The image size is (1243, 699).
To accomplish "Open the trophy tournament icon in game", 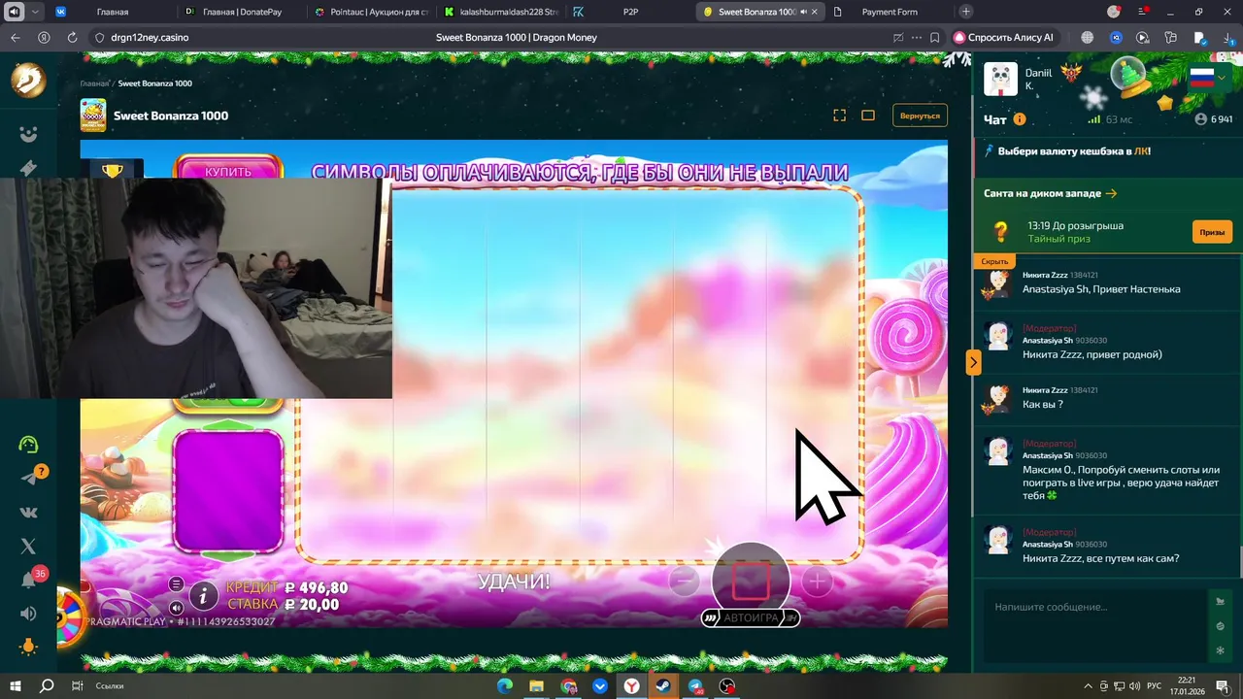I will [113, 171].
